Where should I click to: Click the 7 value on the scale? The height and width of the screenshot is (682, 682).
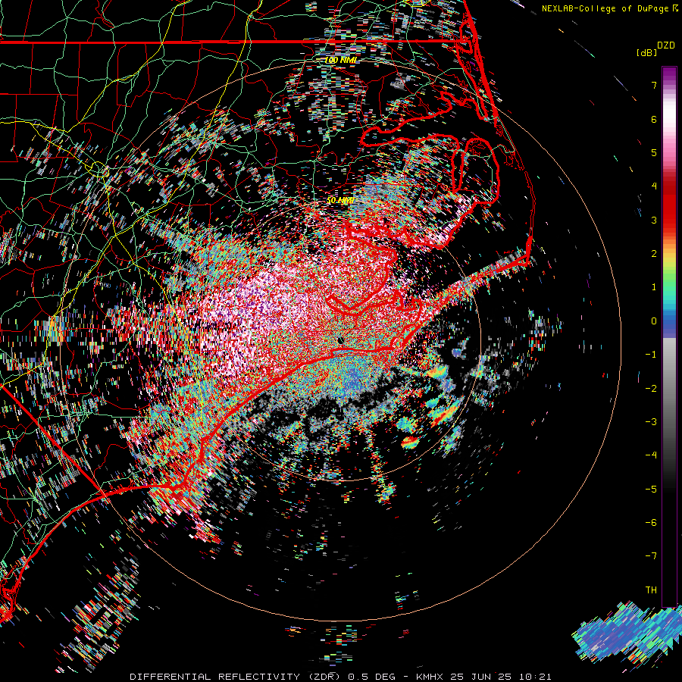coord(654,85)
